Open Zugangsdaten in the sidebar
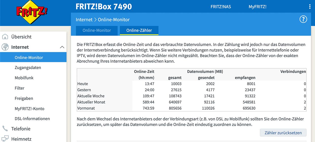Screen dimensions: 315x142 28,68
